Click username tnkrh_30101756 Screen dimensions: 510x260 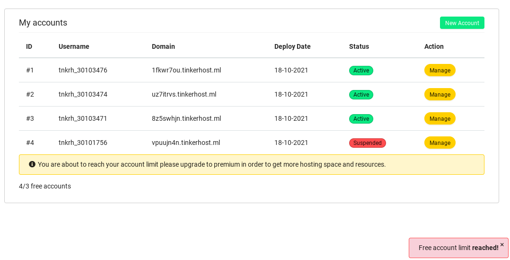[x=83, y=143]
